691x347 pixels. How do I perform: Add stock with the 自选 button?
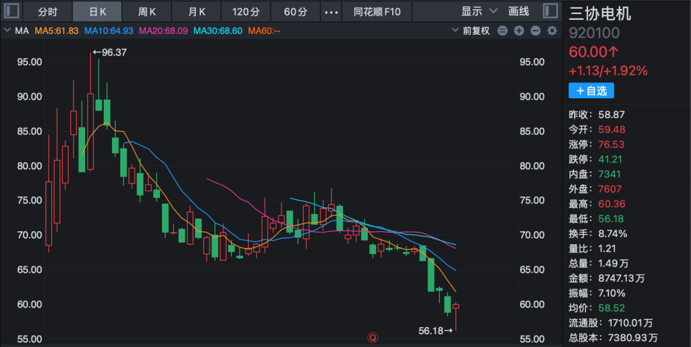tap(591, 91)
